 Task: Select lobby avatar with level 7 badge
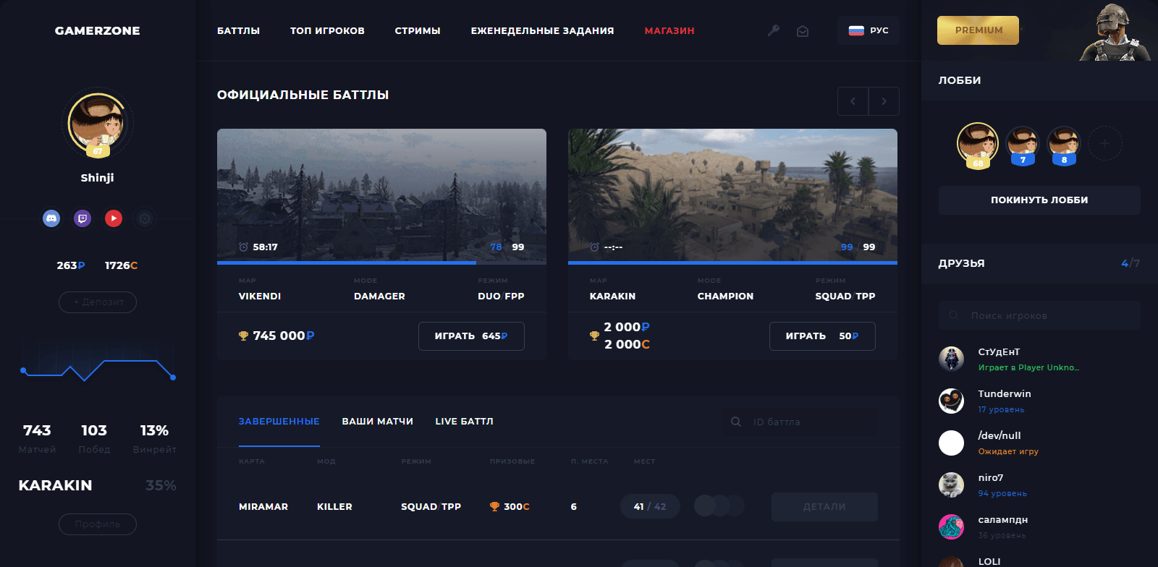click(x=1023, y=145)
